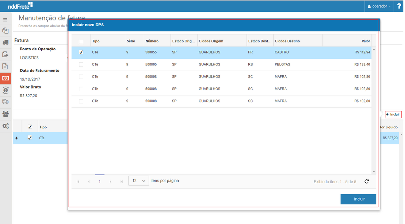Open the settings gears icon in sidebar
Image resolution: width=405 pixels, height=224 pixels.
pos(5,126)
